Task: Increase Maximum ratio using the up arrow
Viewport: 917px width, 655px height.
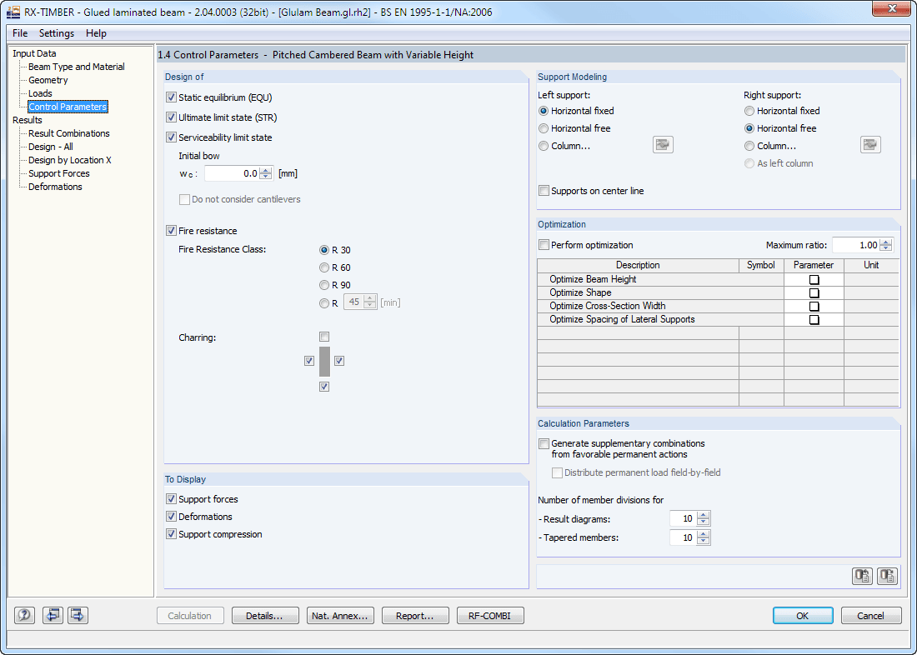Action: tap(886, 241)
